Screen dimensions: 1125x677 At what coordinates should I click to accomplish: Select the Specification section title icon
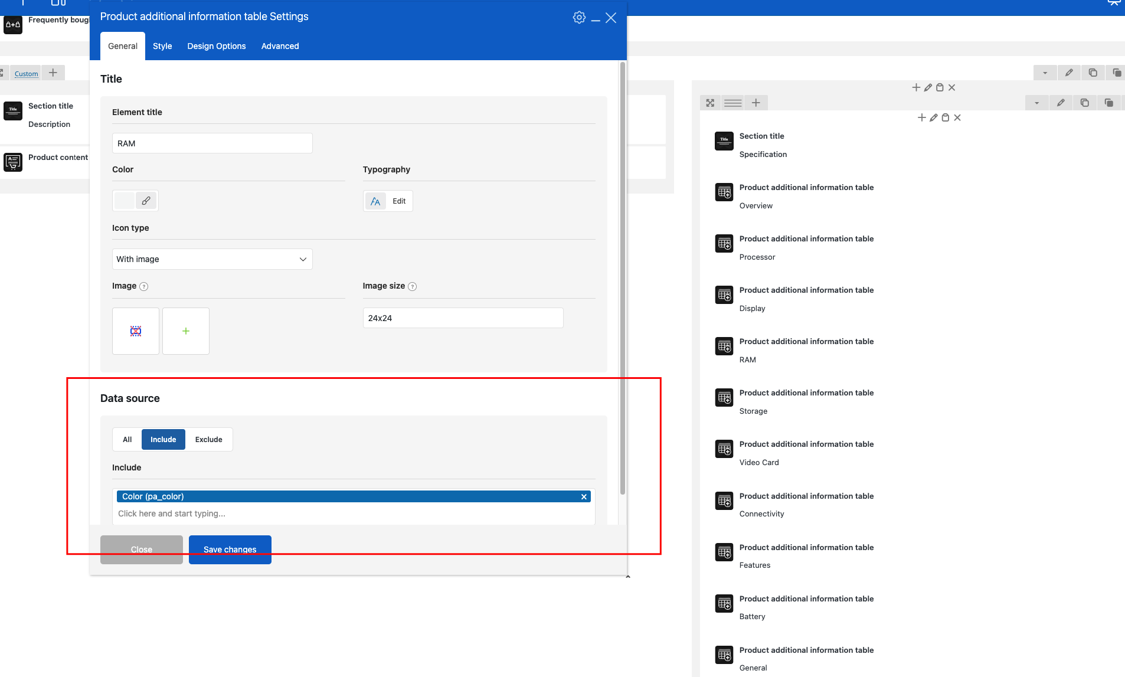click(724, 141)
